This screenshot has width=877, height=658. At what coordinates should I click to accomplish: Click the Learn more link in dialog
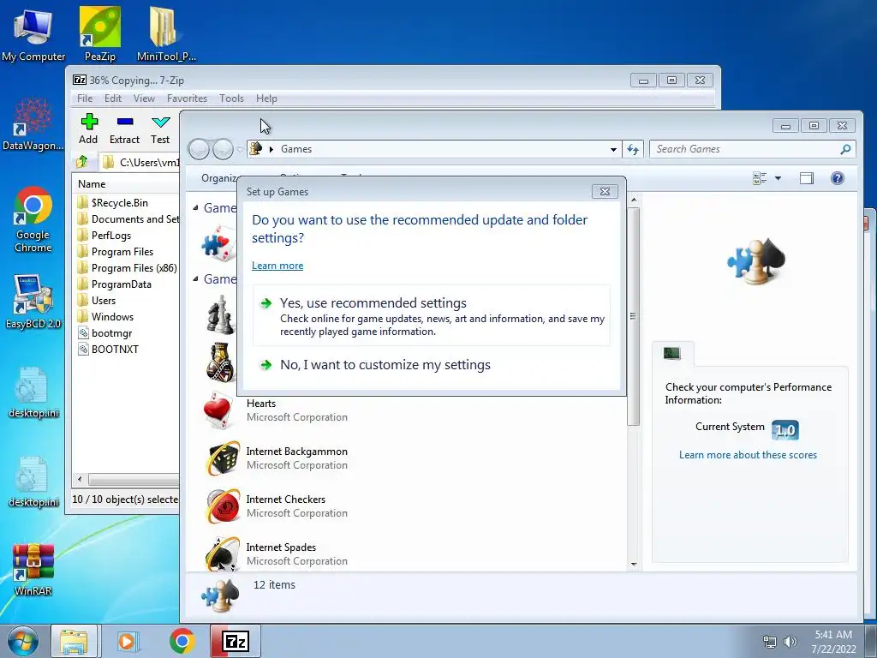pos(277,266)
